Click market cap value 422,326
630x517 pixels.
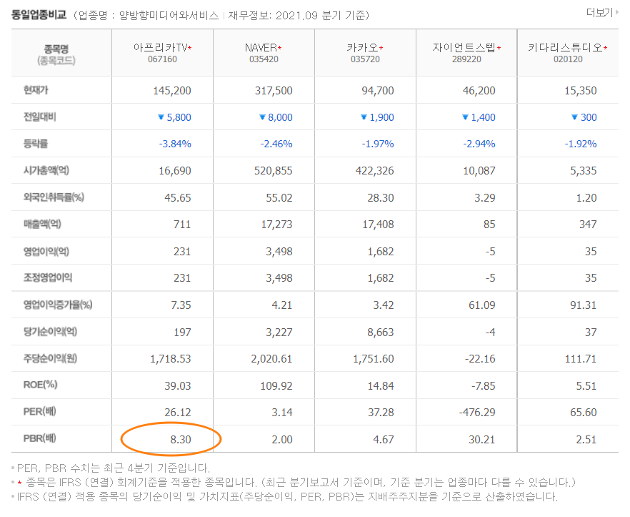coord(375,171)
